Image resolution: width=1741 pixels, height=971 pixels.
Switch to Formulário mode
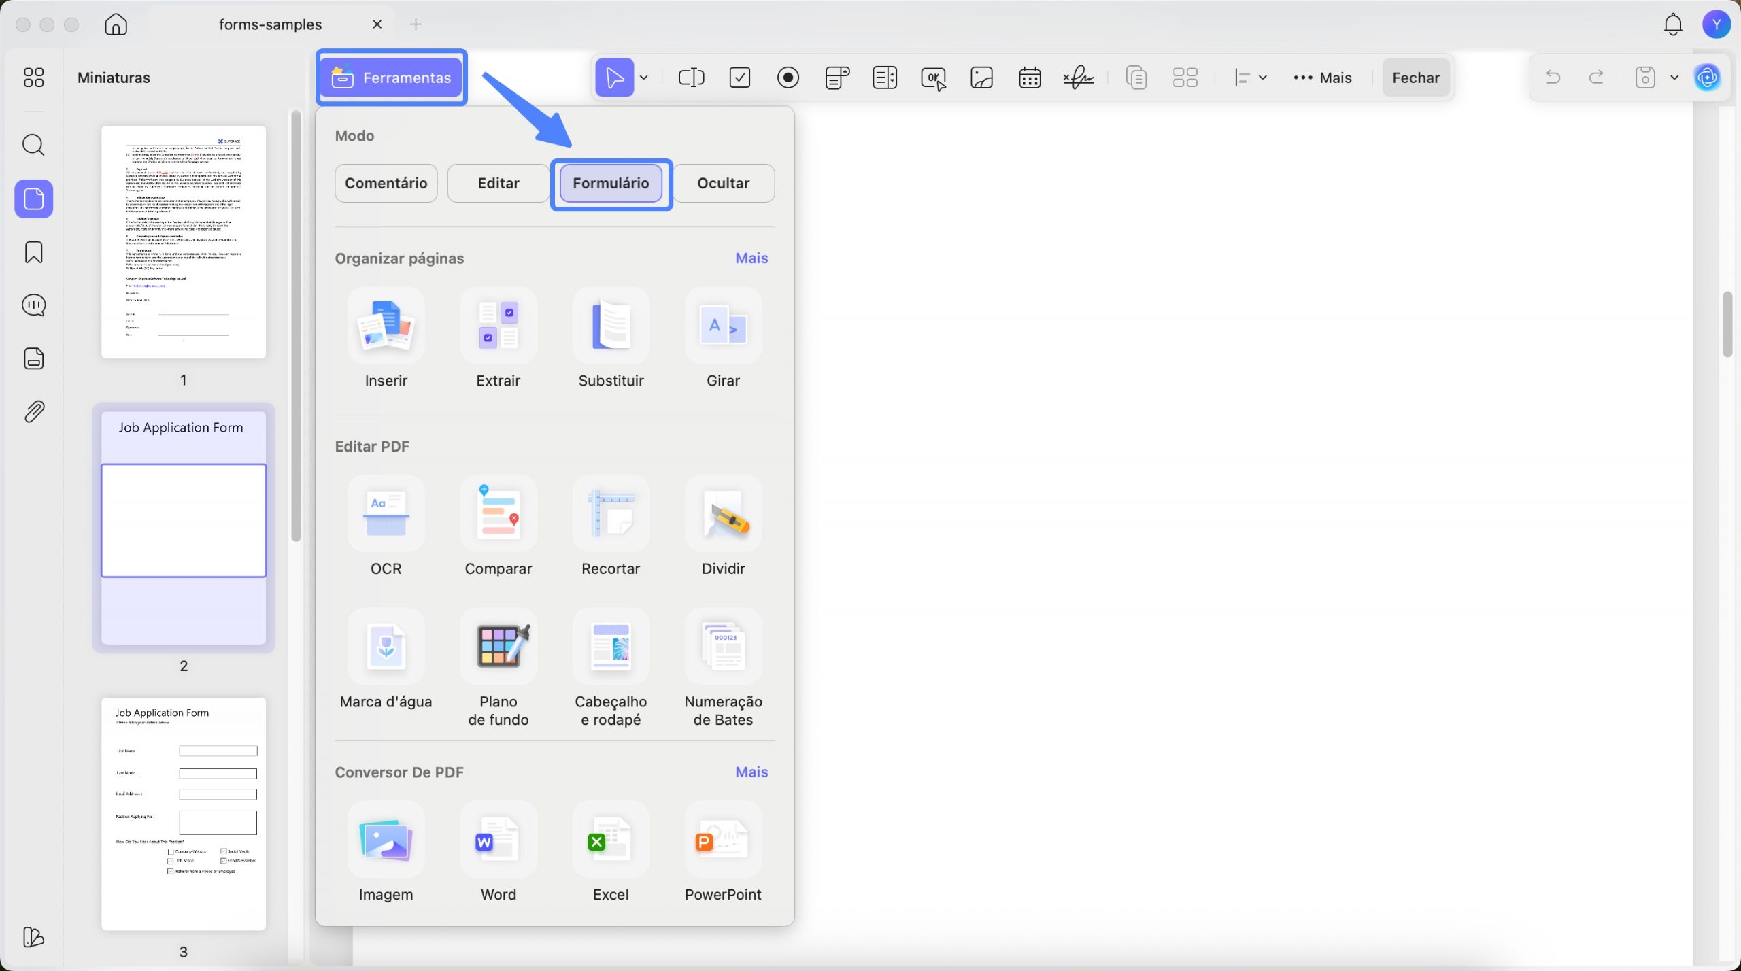tap(611, 183)
